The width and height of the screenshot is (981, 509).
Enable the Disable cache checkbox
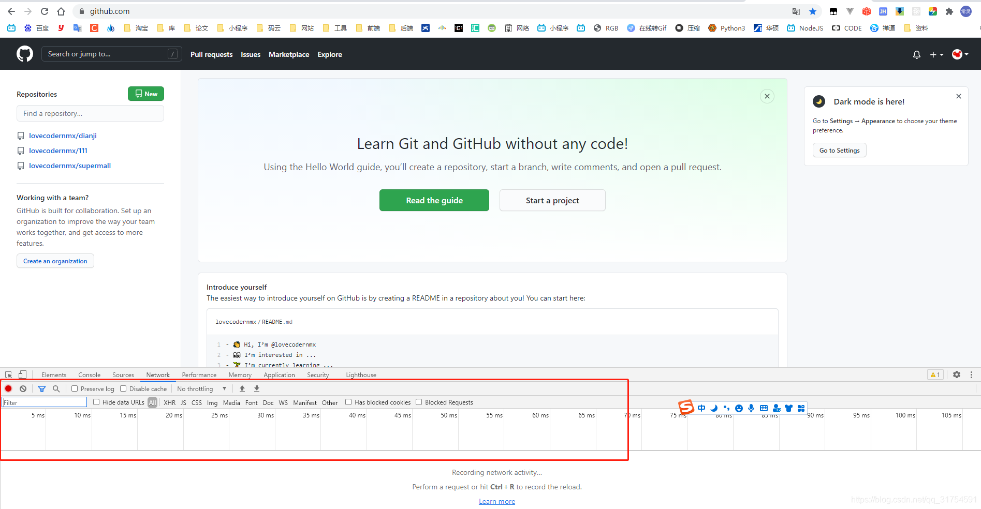click(123, 388)
